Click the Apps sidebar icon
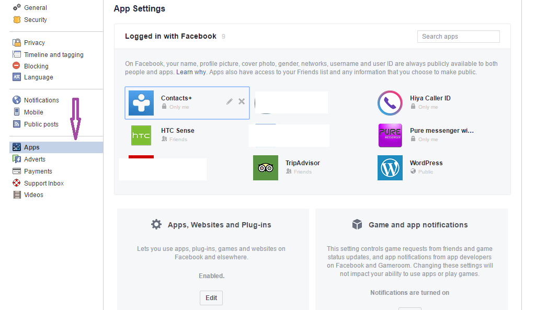The width and height of the screenshot is (547, 310). click(x=17, y=147)
